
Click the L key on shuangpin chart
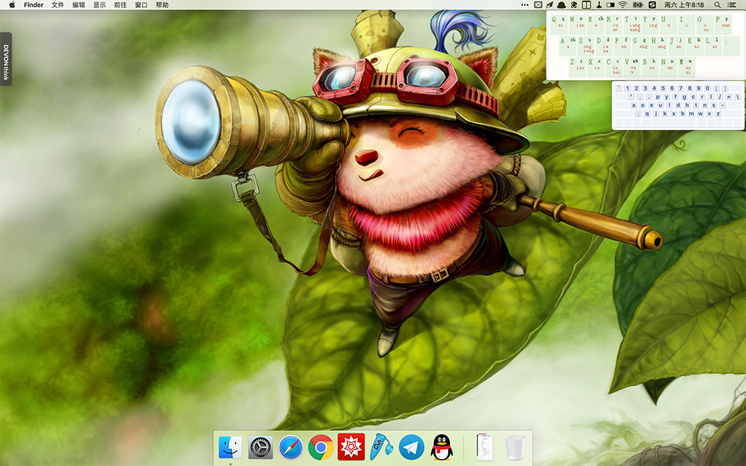click(713, 46)
